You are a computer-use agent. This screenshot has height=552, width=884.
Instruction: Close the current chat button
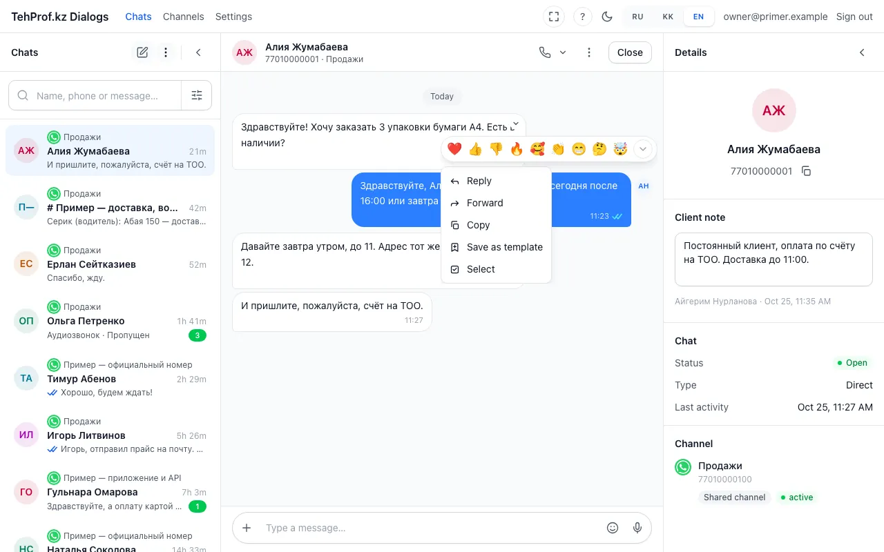[630, 52]
